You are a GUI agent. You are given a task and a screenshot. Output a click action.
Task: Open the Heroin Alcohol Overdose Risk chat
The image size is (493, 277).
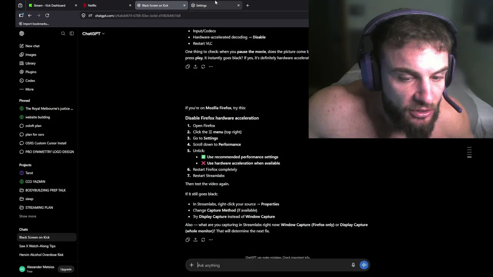coord(47,255)
